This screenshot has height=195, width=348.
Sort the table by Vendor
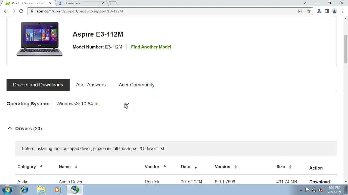155,167
